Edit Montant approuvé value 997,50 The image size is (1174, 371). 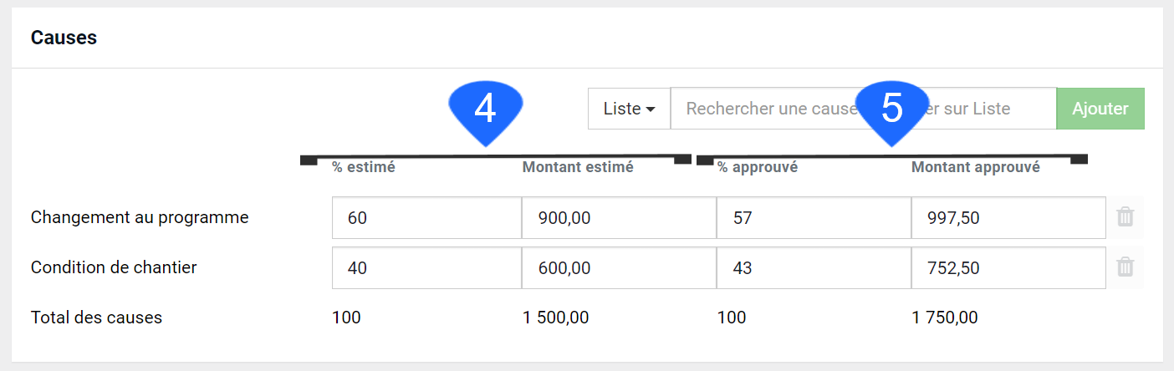click(x=1008, y=218)
